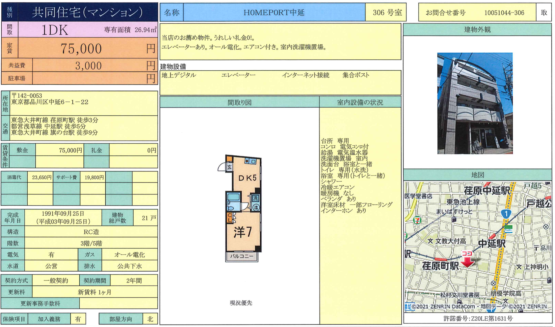Click the 消毒代 amount 23,650円
555x327 pixels.
(x=42, y=177)
